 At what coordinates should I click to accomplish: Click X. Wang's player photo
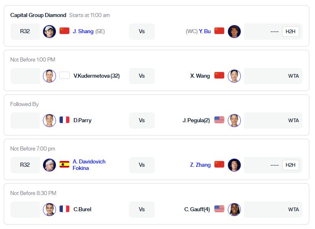(x=234, y=76)
